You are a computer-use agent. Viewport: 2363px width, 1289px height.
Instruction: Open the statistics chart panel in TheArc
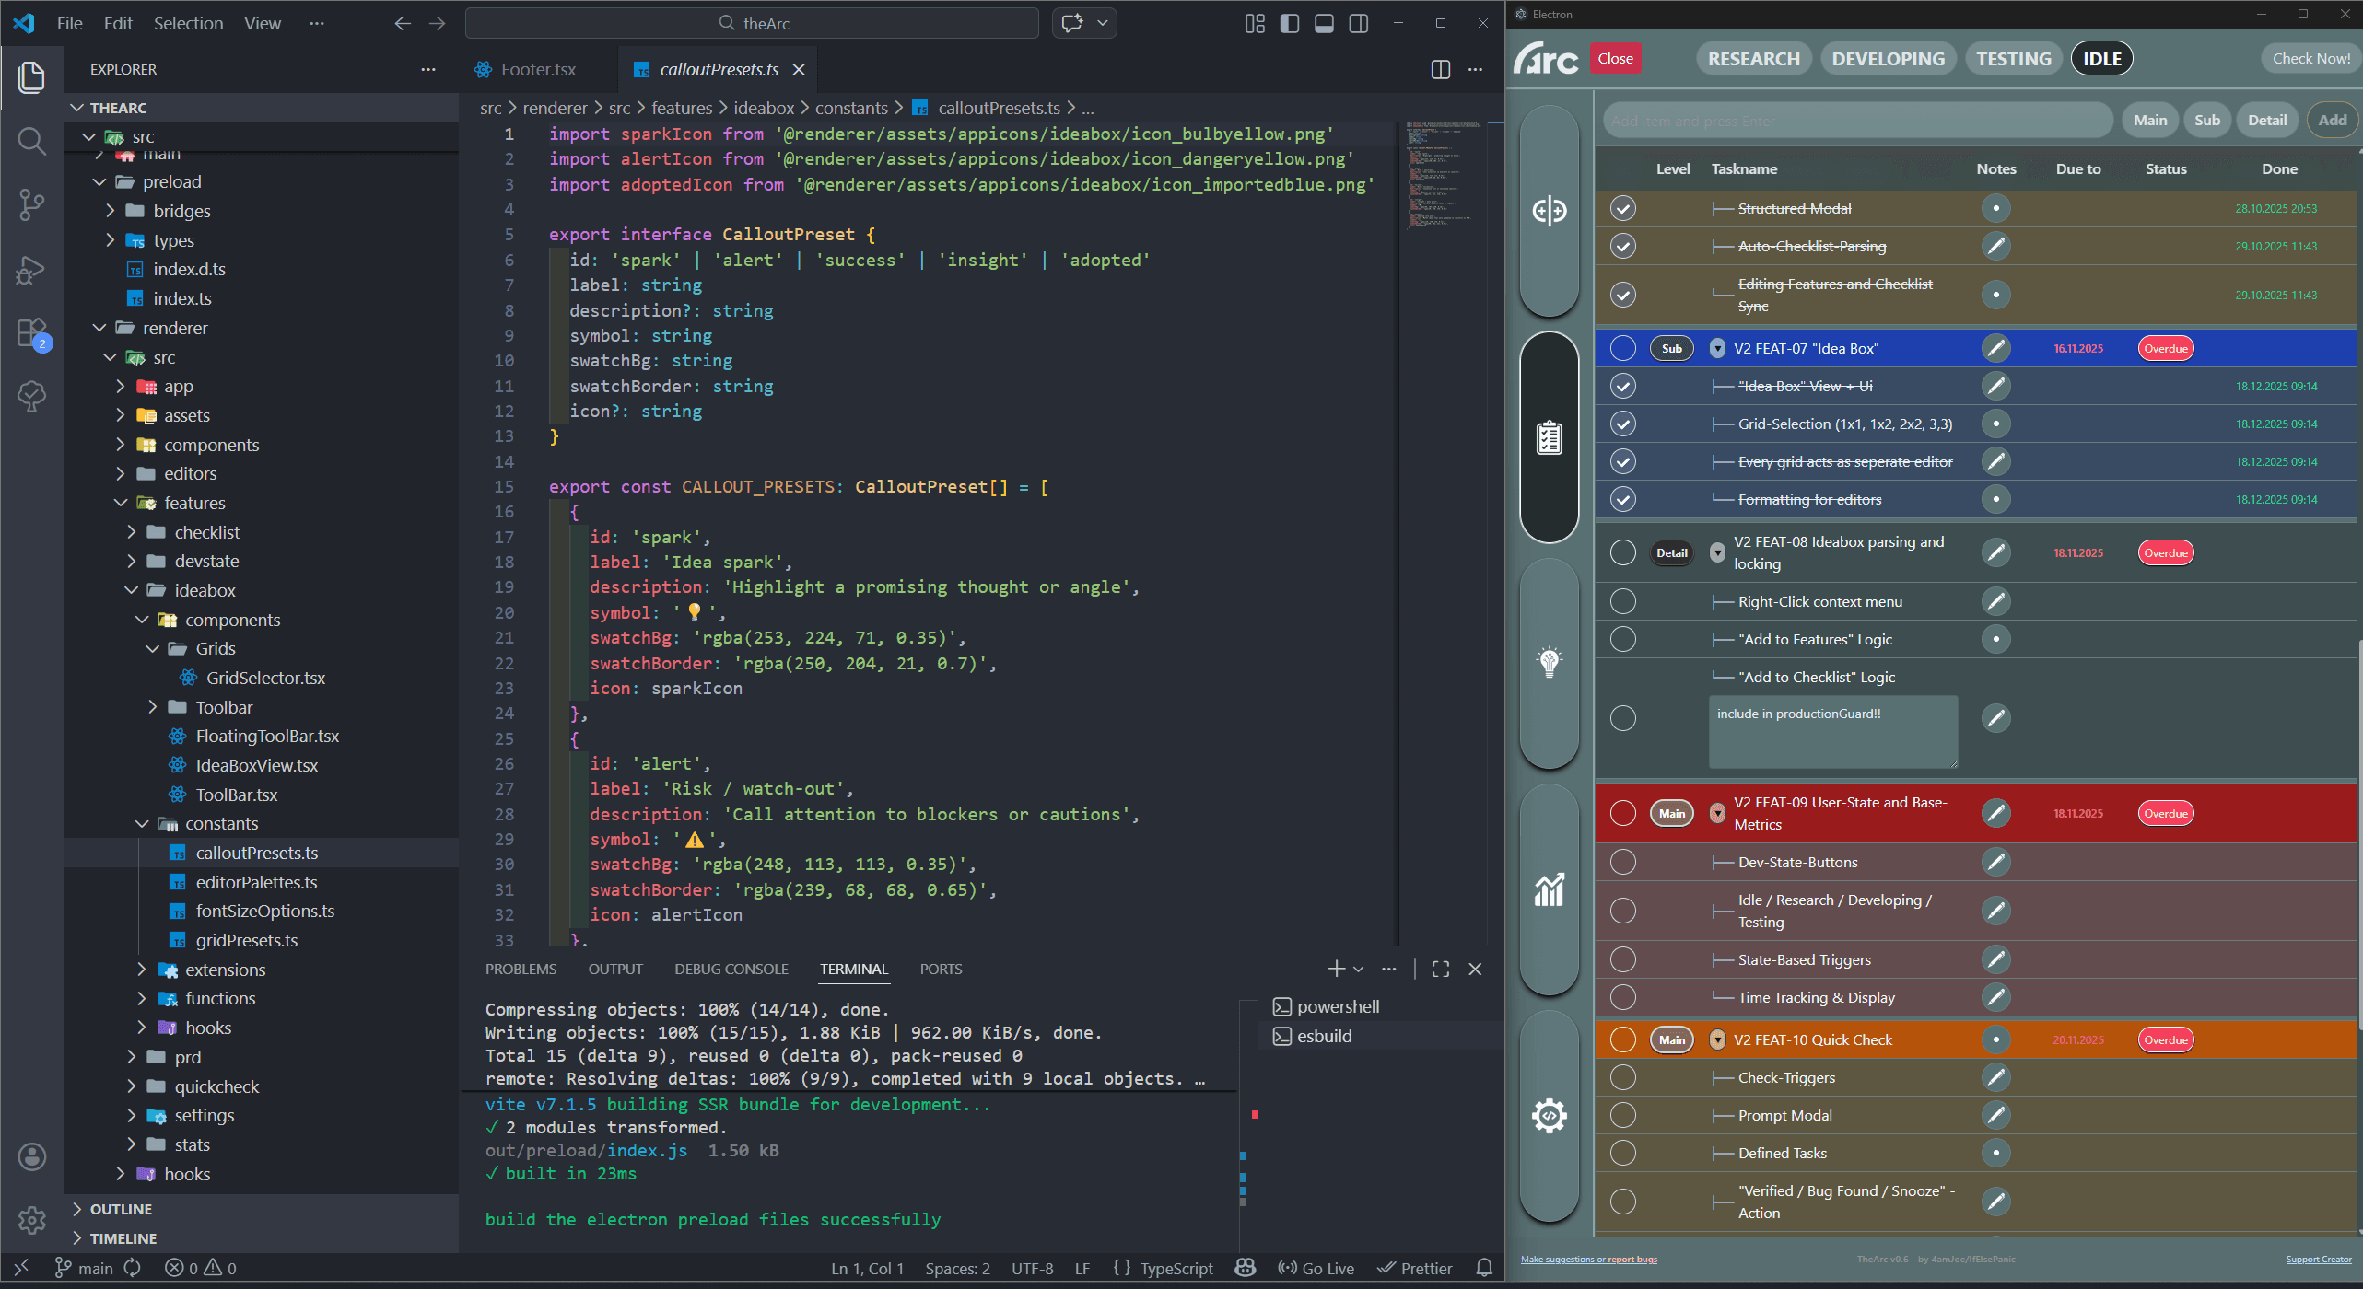(x=1548, y=888)
